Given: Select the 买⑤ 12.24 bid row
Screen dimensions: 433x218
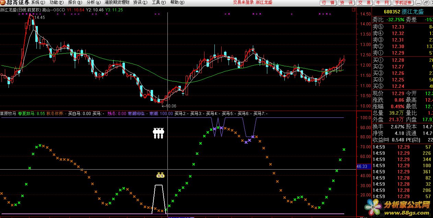Looking at the screenshot, I should 403,86.
